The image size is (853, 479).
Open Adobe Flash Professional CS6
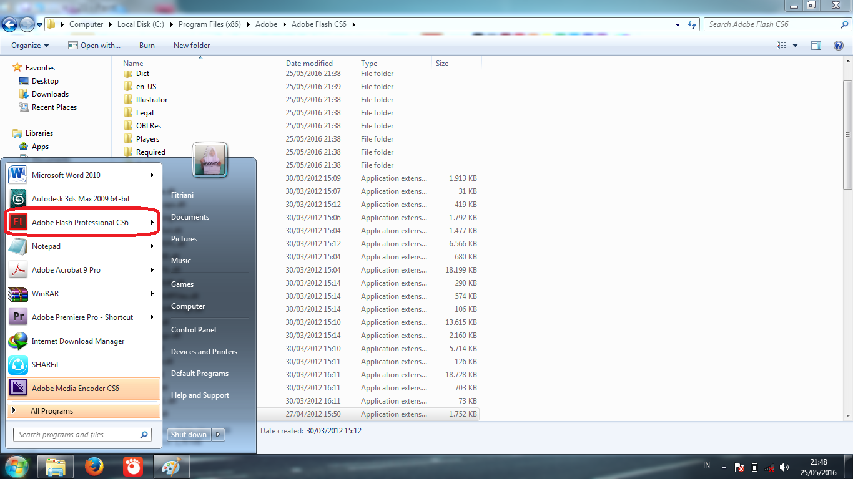click(x=84, y=223)
